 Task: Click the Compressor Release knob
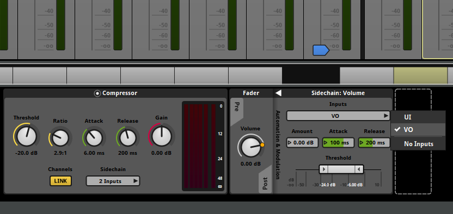coord(128,137)
